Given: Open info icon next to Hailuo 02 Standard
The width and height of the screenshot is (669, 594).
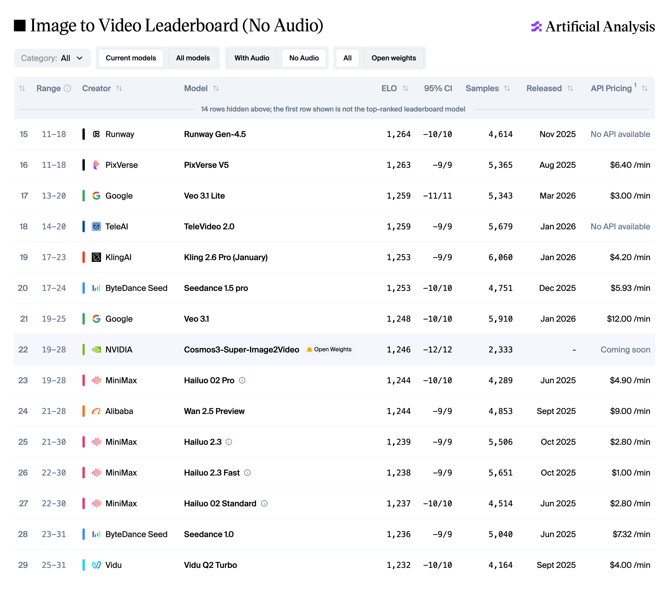Looking at the screenshot, I should pyautogui.click(x=264, y=503).
